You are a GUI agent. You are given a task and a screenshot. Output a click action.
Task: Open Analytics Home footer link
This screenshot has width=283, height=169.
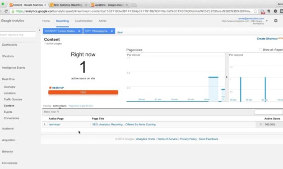[145, 139]
